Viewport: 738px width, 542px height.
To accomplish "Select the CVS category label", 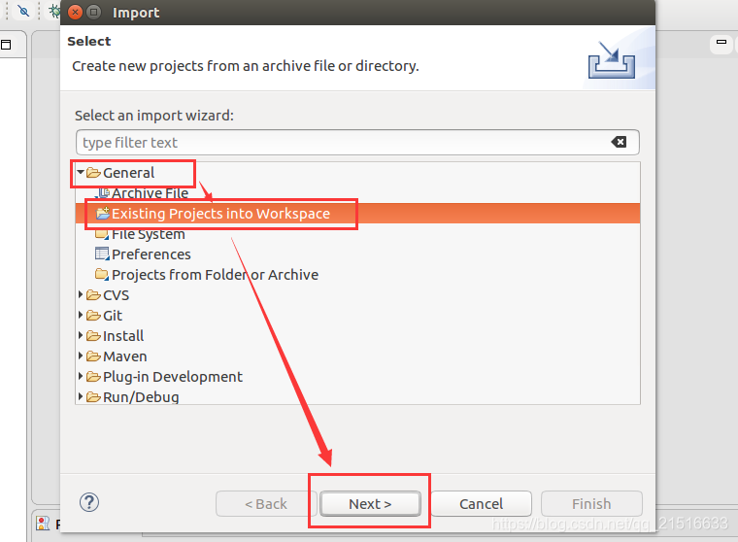I will 116,295.
